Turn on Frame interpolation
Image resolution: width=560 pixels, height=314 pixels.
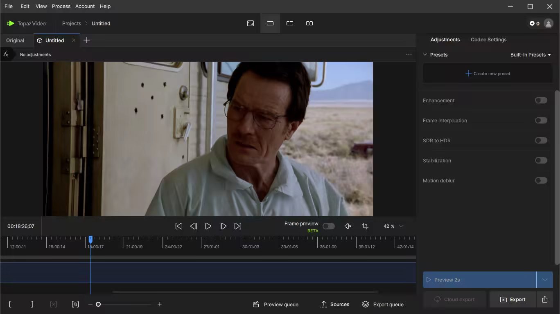click(x=541, y=120)
